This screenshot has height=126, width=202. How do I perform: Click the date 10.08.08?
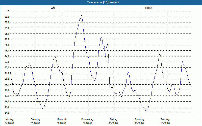coord(165,123)
